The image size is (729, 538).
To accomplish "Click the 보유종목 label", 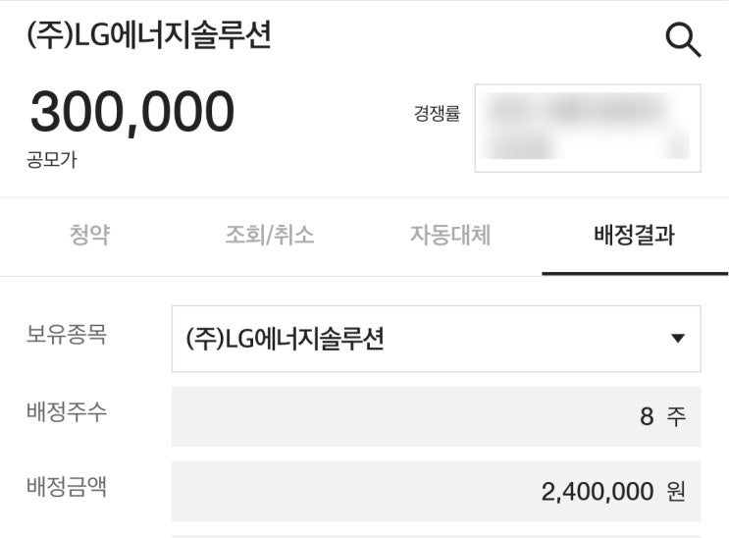I will 67,334.
